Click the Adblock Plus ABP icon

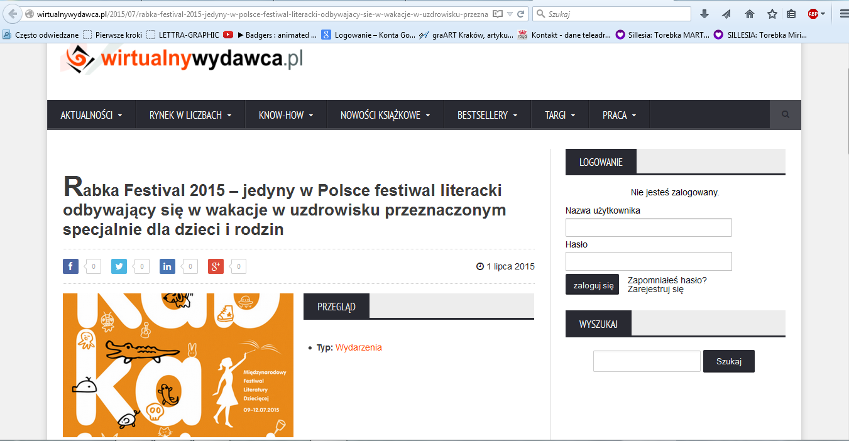click(x=813, y=14)
